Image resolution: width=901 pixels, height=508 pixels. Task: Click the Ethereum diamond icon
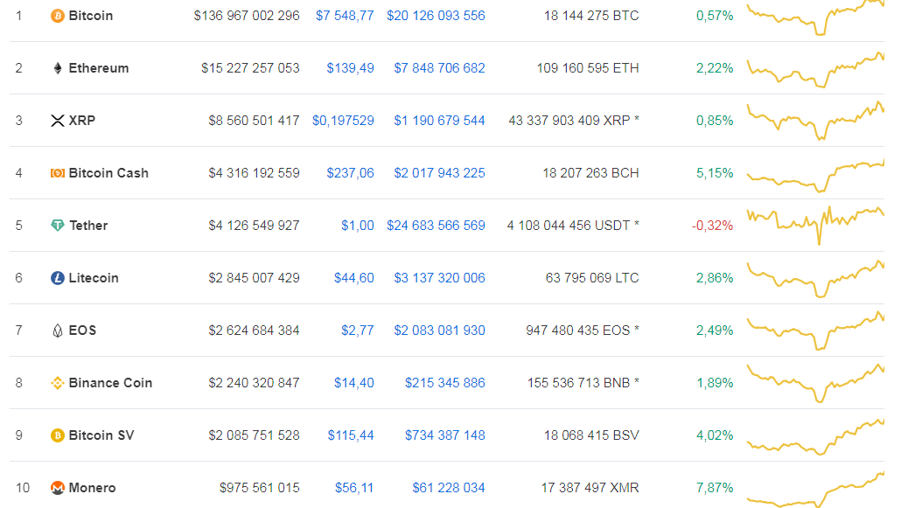tap(58, 68)
